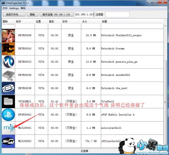The height and width of the screenshot is (155, 169).
Task: Open the Settings menu
Action: 14,8
